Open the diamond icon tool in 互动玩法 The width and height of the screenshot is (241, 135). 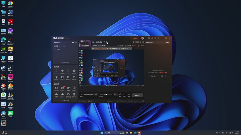click(x=68, y=77)
